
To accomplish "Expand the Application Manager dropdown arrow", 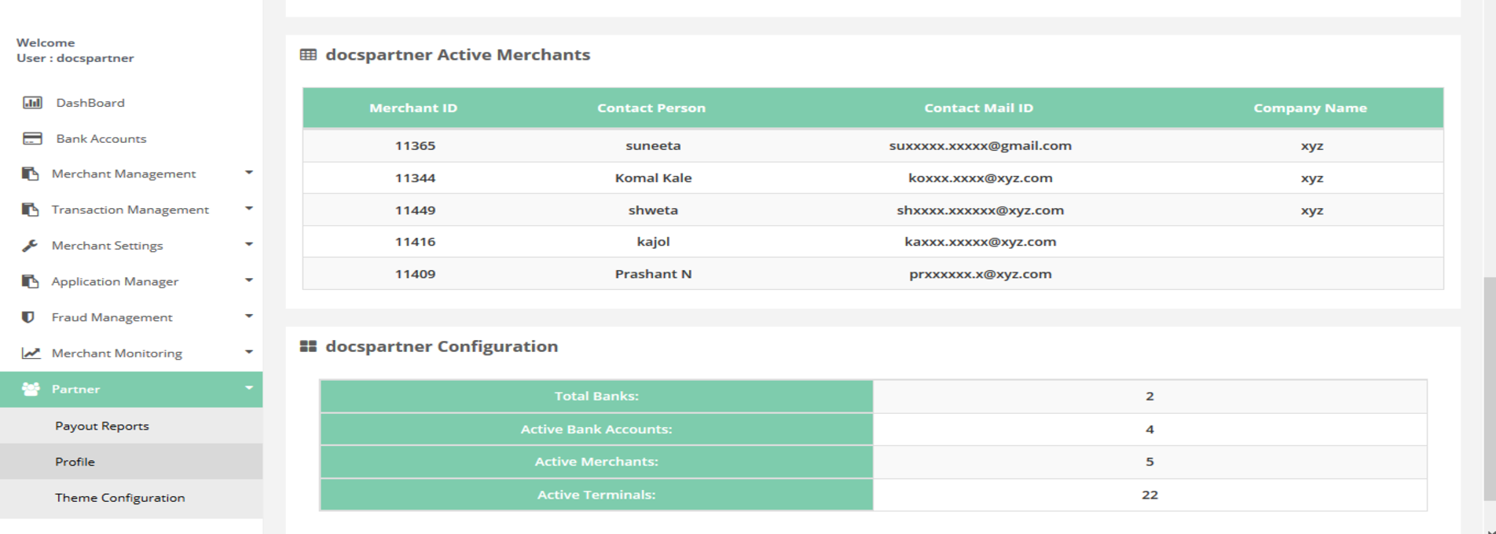I will coord(248,280).
